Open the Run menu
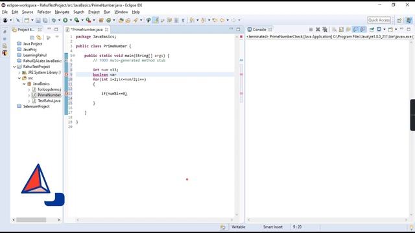Screen dimensions: 415x233 tap(107, 12)
